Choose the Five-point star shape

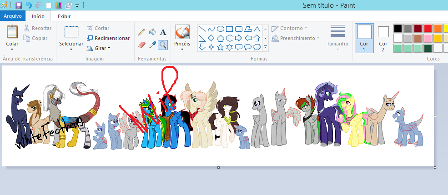pos(220,47)
